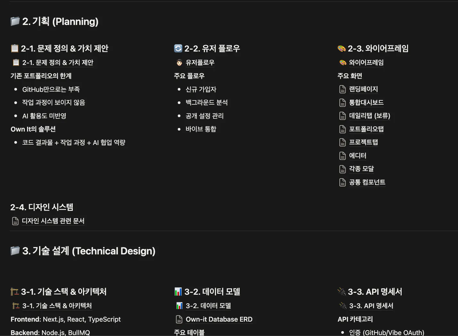458x336 pixels.
Task: Click the bullet text 백그라운드 분석
Action: (207, 103)
